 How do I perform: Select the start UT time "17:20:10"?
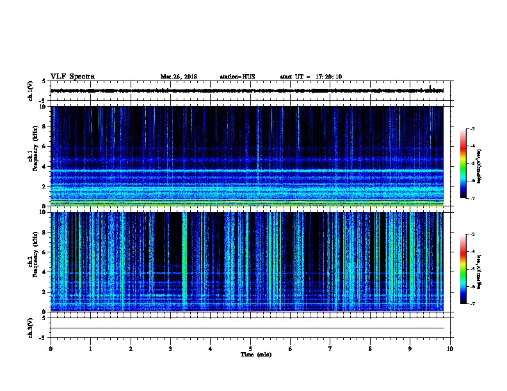[328, 77]
